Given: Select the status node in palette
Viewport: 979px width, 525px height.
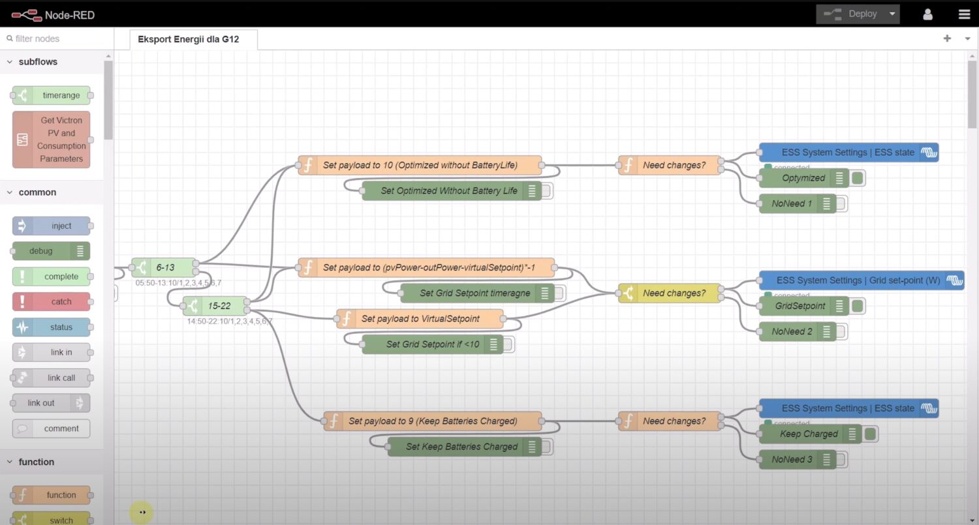Looking at the screenshot, I should (x=52, y=327).
